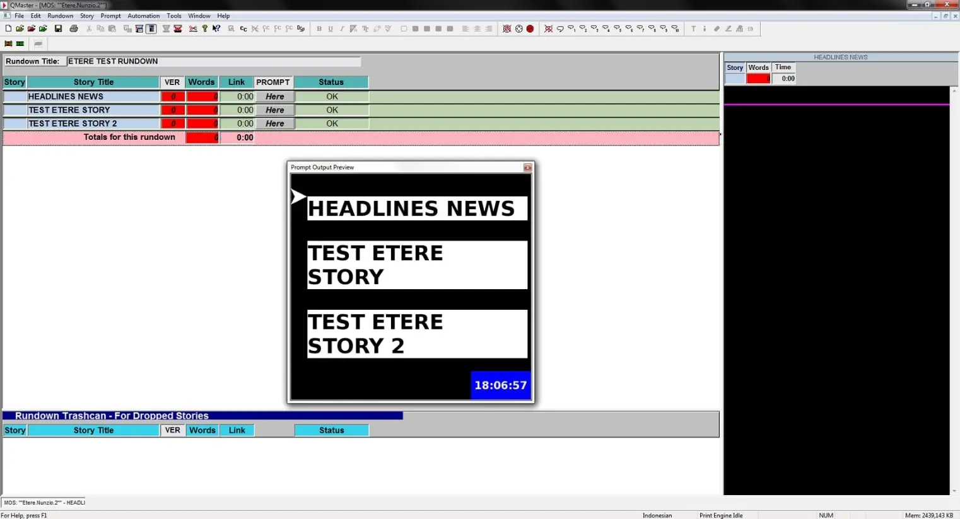Click the red circle record icon
Image resolution: width=960 pixels, height=519 pixels.
530,28
